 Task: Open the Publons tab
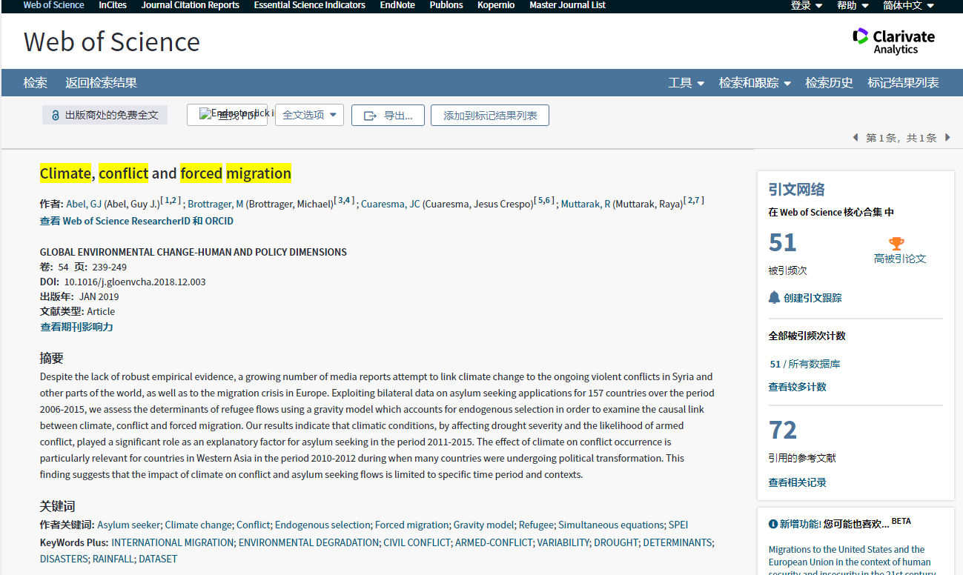pyautogui.click(x=446, y=5)
